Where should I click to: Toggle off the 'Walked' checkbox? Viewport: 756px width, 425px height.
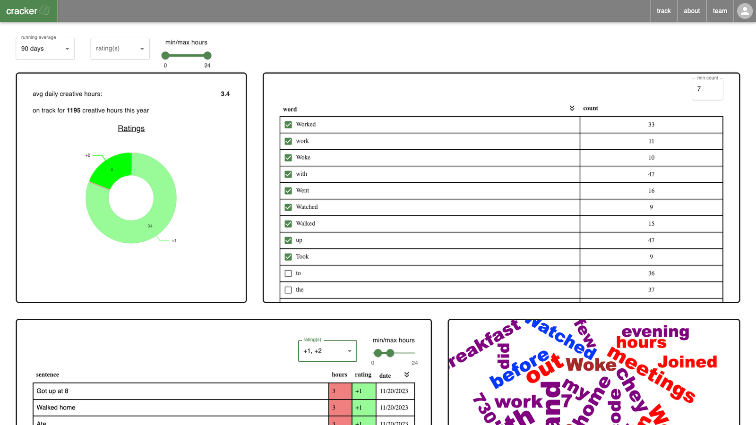pos(288,224)
